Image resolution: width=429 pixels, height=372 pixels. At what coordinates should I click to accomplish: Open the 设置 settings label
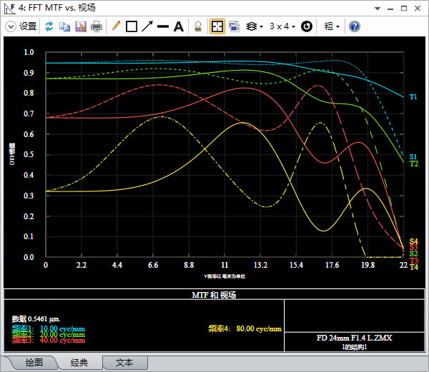point(28,26)
